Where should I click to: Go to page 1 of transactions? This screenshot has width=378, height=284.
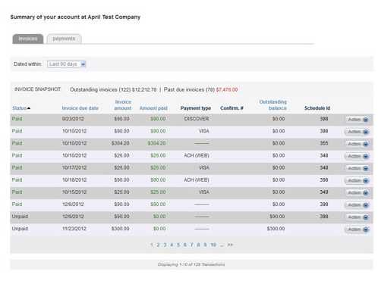tap(152, 245)
